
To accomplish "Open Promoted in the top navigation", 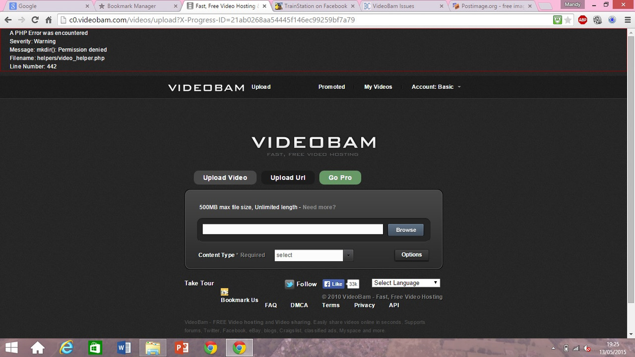I will [331, 87].
